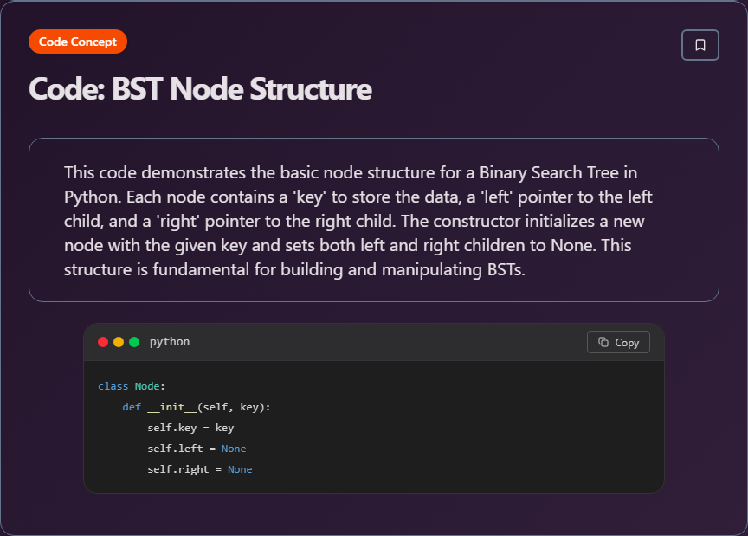This screenshot has width=748, height=536.
Task: Click the yellow dot in code header
Action: tap(119, 342)
